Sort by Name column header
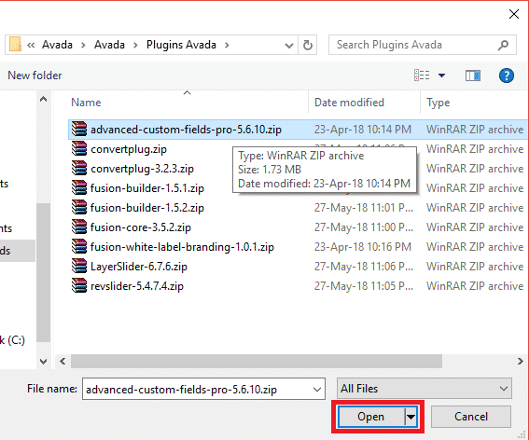This screenshot has height=440, width=529. pos(86,103)
